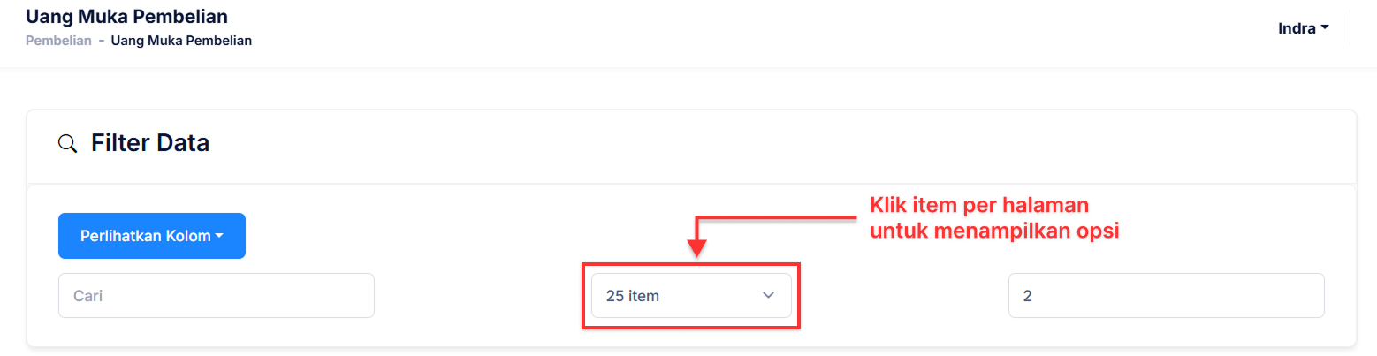Click the 25 item label text

(633, 296)
